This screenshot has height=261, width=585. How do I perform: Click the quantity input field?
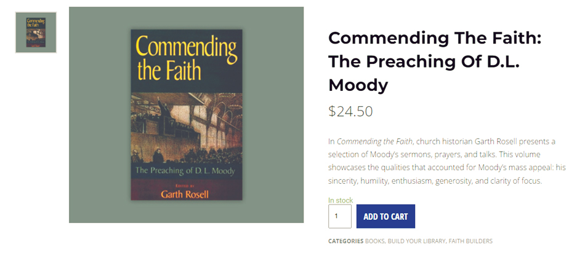tap(340, 216)
